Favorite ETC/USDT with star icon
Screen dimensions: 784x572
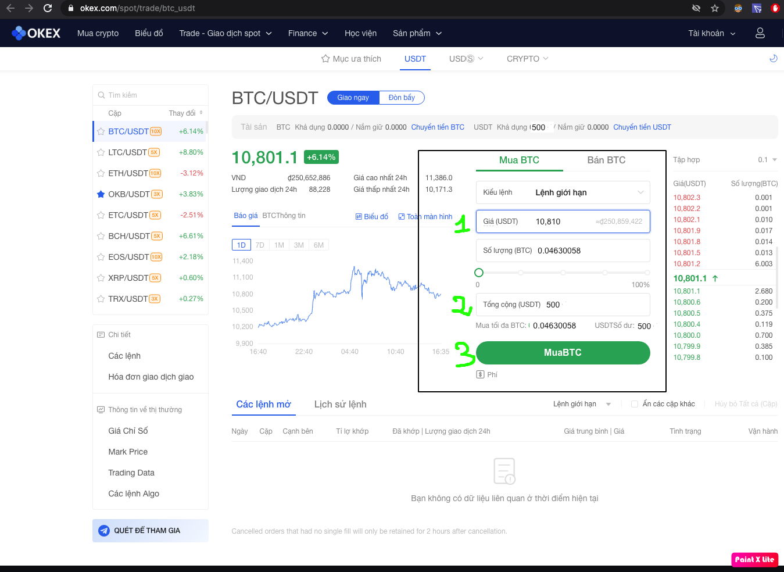click(x=101, y=215)
